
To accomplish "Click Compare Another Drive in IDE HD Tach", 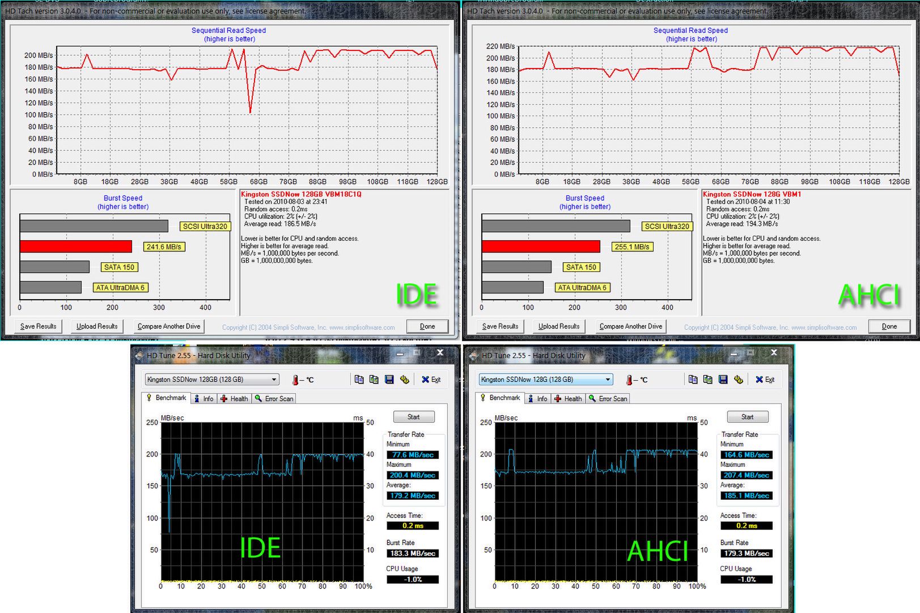I will (x=169, y=326).
